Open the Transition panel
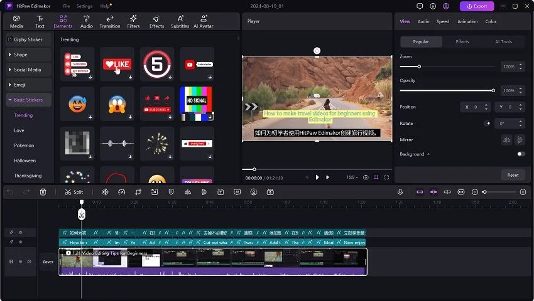This screenshot has height=301, width=534. click(x=110, y=22)
